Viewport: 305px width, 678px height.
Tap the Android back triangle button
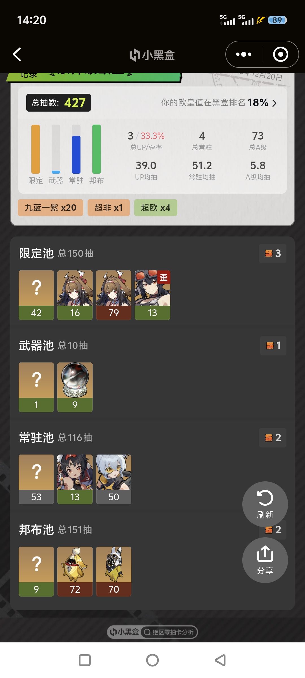point(220,660)
